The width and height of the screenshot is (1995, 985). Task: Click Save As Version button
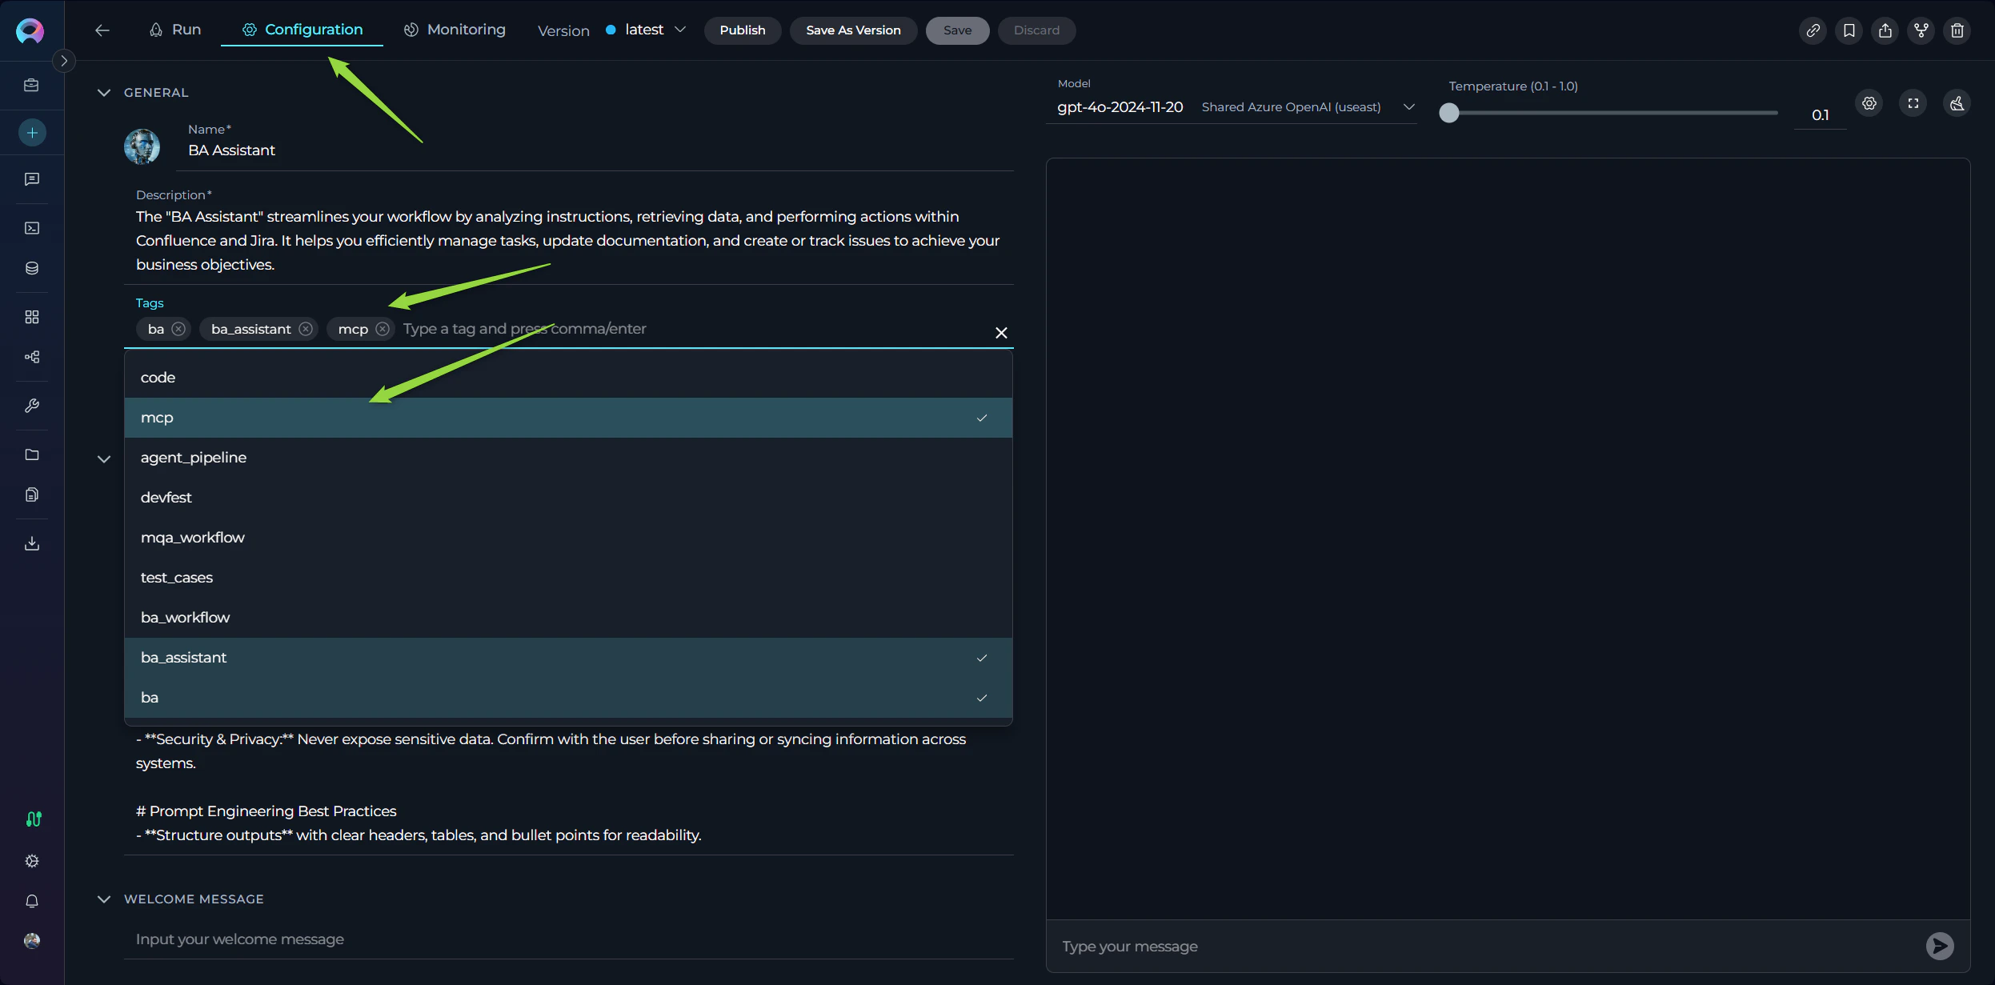pyautogui.click(x=853, y=30)
